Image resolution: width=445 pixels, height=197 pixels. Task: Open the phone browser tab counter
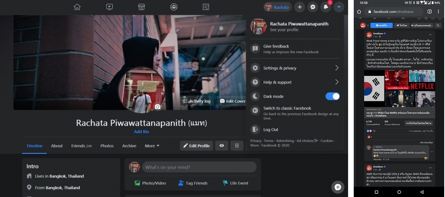pyautogui.click(x=429, y=12)
